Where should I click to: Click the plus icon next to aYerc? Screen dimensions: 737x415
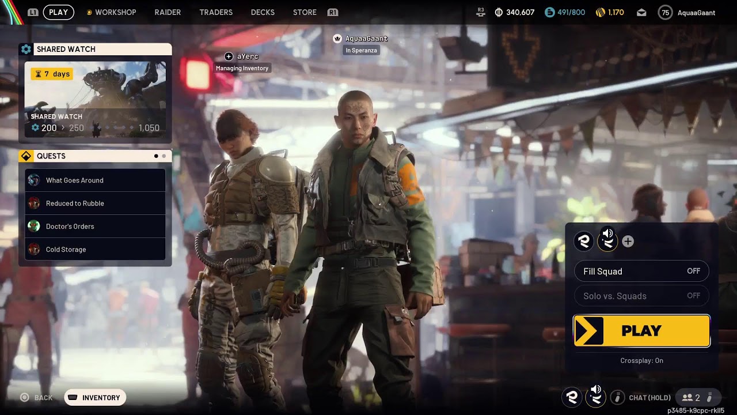(x=229, y=56)
